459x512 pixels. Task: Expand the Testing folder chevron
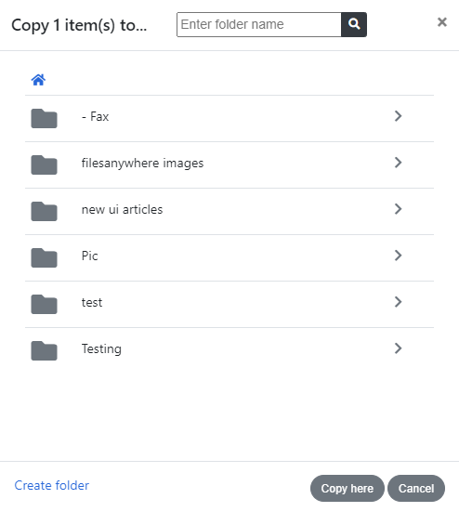398,348
